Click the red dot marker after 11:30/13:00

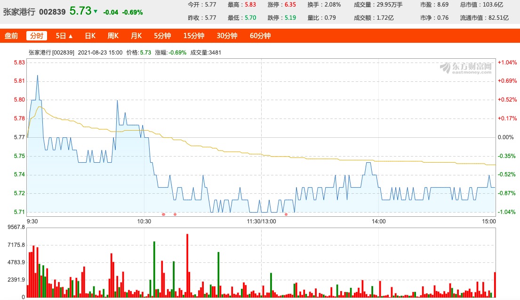[x=286, y=214]
